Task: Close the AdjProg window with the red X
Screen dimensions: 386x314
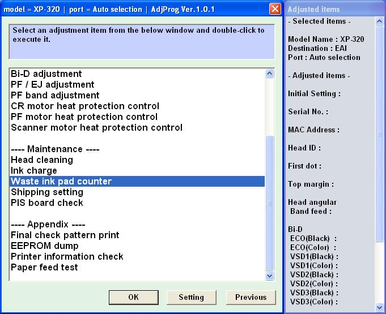Action: tap(275, 9)
